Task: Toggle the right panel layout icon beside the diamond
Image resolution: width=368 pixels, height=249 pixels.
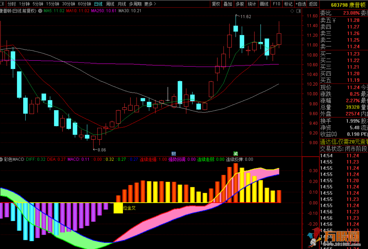Action: (298, 11)
